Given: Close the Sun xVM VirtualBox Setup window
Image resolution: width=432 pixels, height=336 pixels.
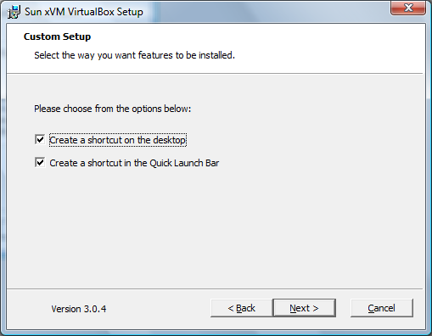Looking at the screenshot, I should click(408, 8).
